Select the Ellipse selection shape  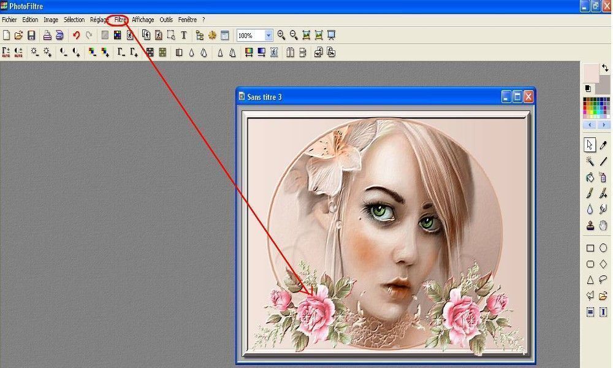(x=603, y=248)
